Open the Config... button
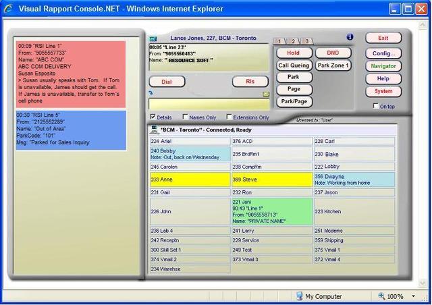The width and height of the screenshot is (432, 305). pos(383,53)
